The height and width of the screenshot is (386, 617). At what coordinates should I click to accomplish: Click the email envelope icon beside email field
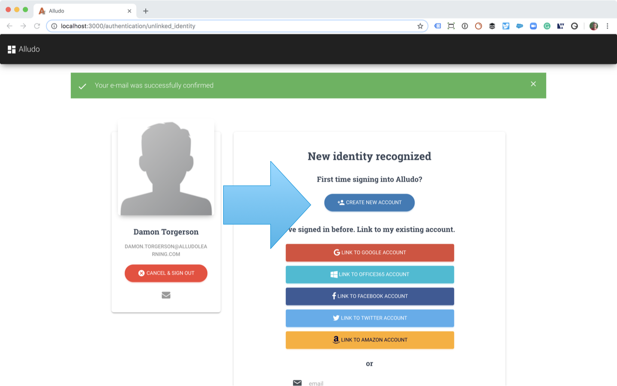coord(297,383)
